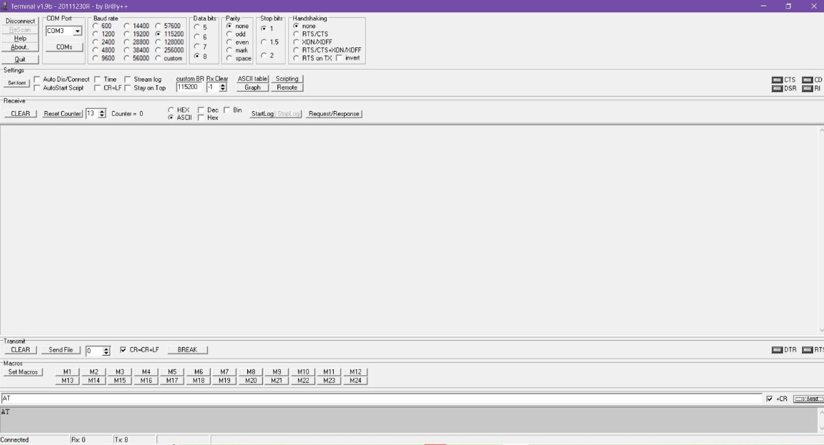
Task: Toggle the Time checkbox
Action: [x=98, y=80]
